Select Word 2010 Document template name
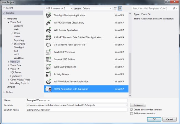 tap(65, 67)
